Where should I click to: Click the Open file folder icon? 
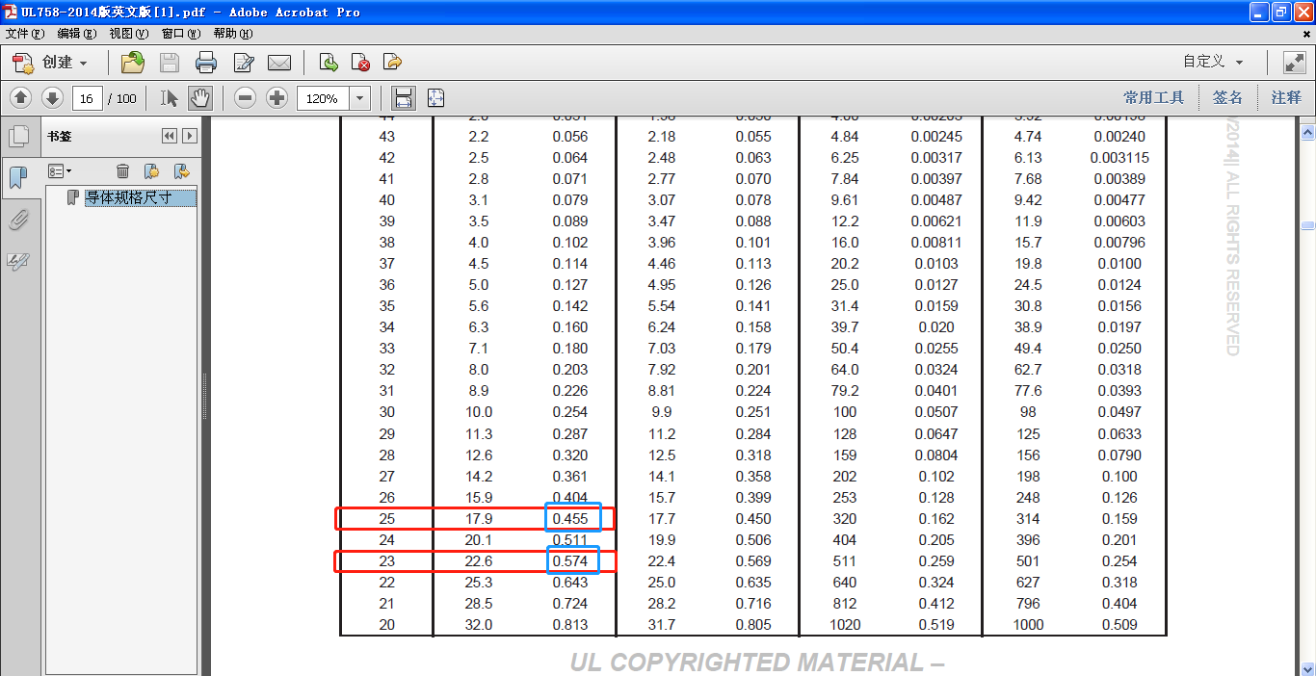tap(132, 63)
